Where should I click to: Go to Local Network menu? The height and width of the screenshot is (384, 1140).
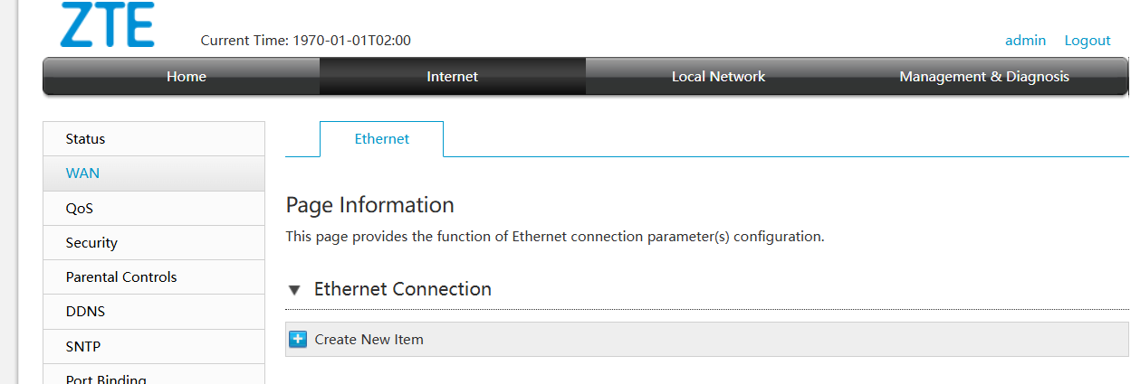pos(718,77)
